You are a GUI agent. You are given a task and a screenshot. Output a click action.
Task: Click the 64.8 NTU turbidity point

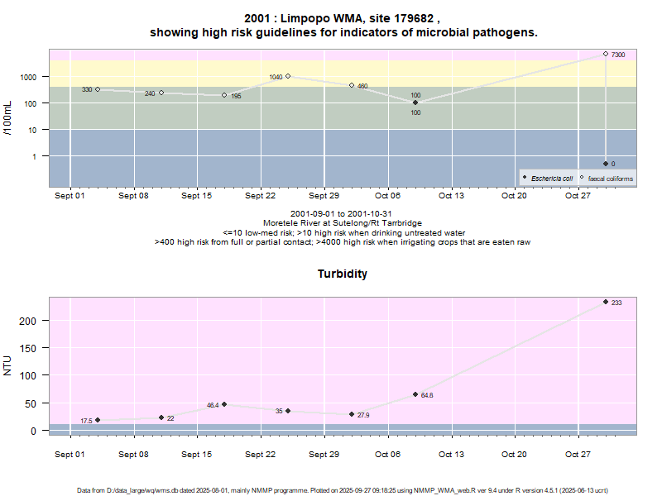[415, 394]
